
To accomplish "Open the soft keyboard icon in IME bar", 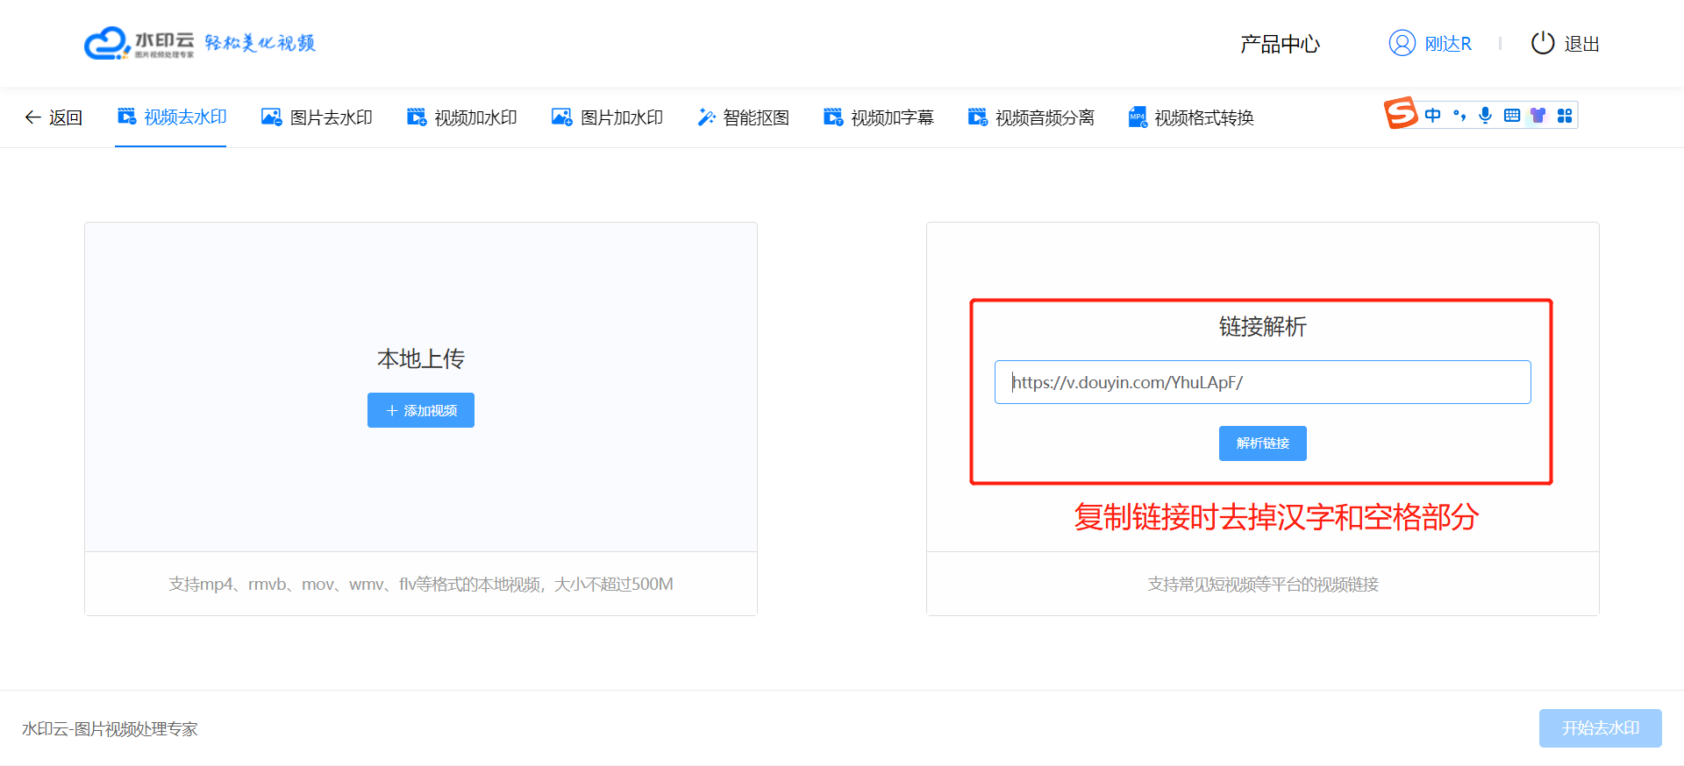I will pos(1511,116).
